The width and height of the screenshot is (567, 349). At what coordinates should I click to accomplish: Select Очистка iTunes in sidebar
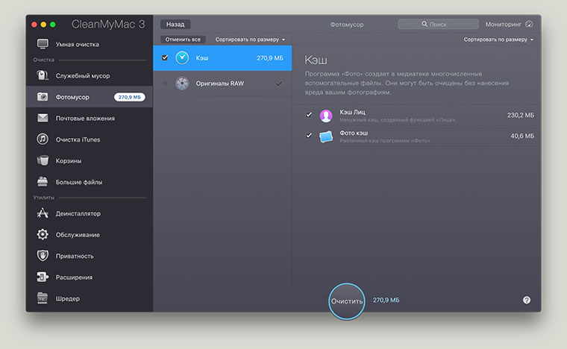pos(90,139)
